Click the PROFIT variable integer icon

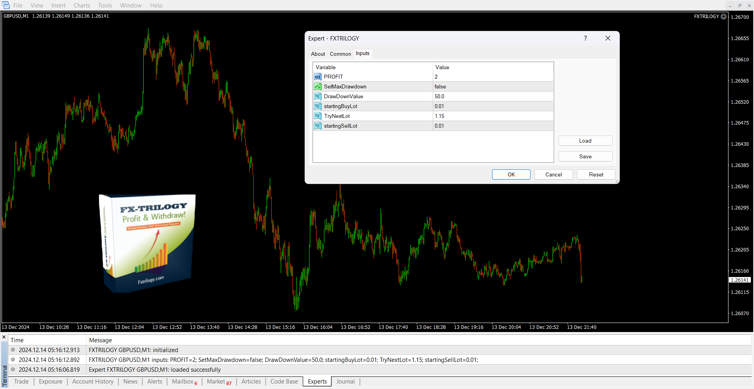coord(317,77)
